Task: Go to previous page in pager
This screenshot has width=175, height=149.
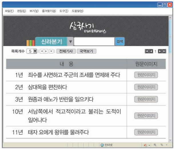Action: 151,51
